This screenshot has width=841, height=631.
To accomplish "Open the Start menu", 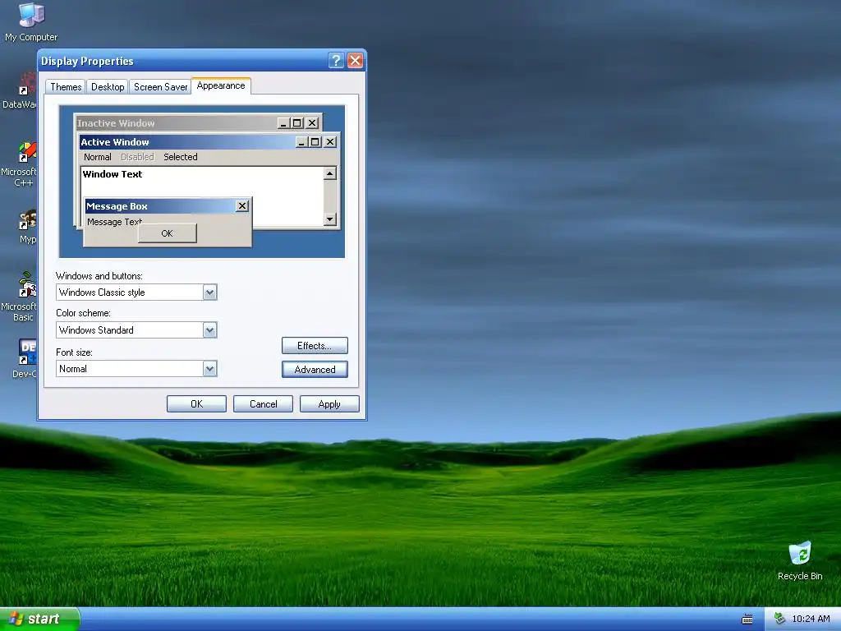I will click(x=39, y=619).
